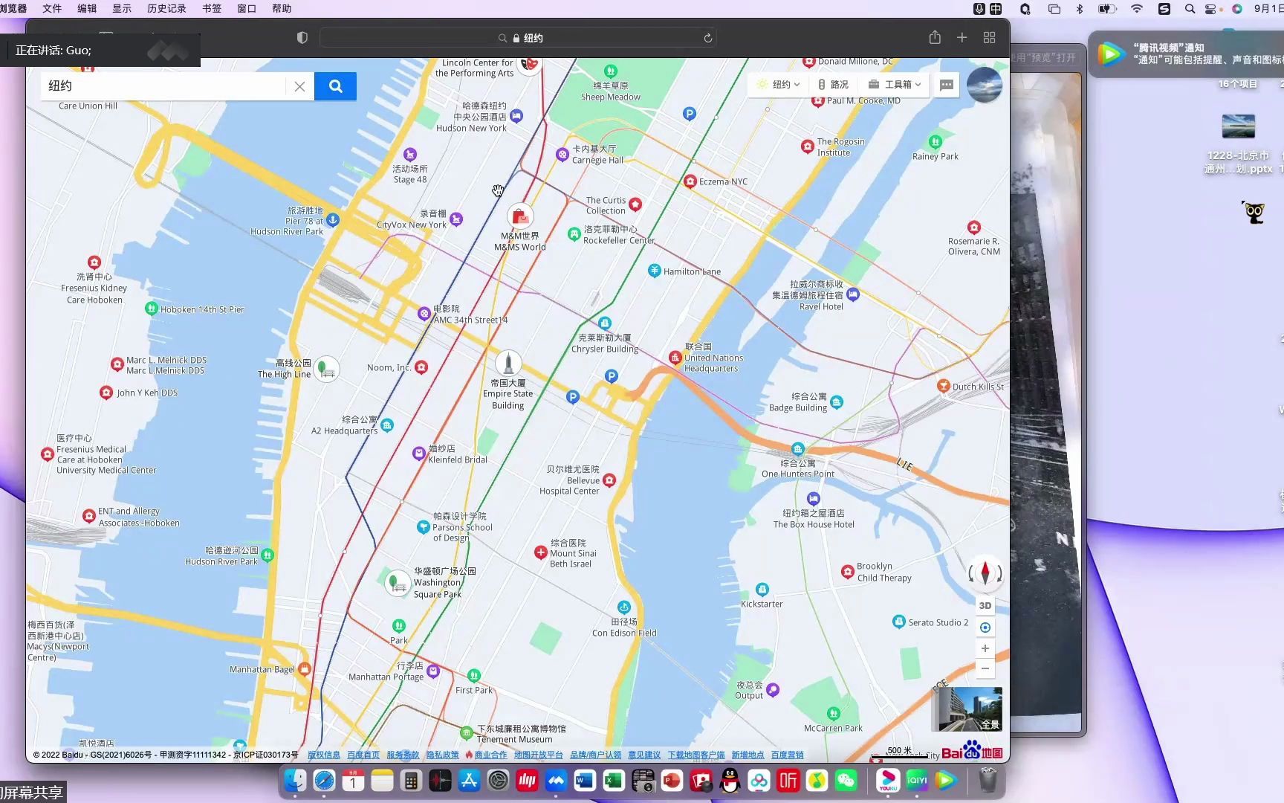Click the Wi-Fi icon in menu bar
The image size is (1284, 803).
tap(1137, 8)
